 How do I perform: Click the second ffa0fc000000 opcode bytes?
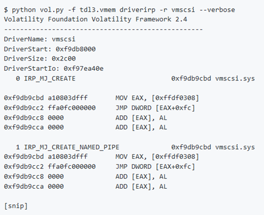tap(72, 167)
